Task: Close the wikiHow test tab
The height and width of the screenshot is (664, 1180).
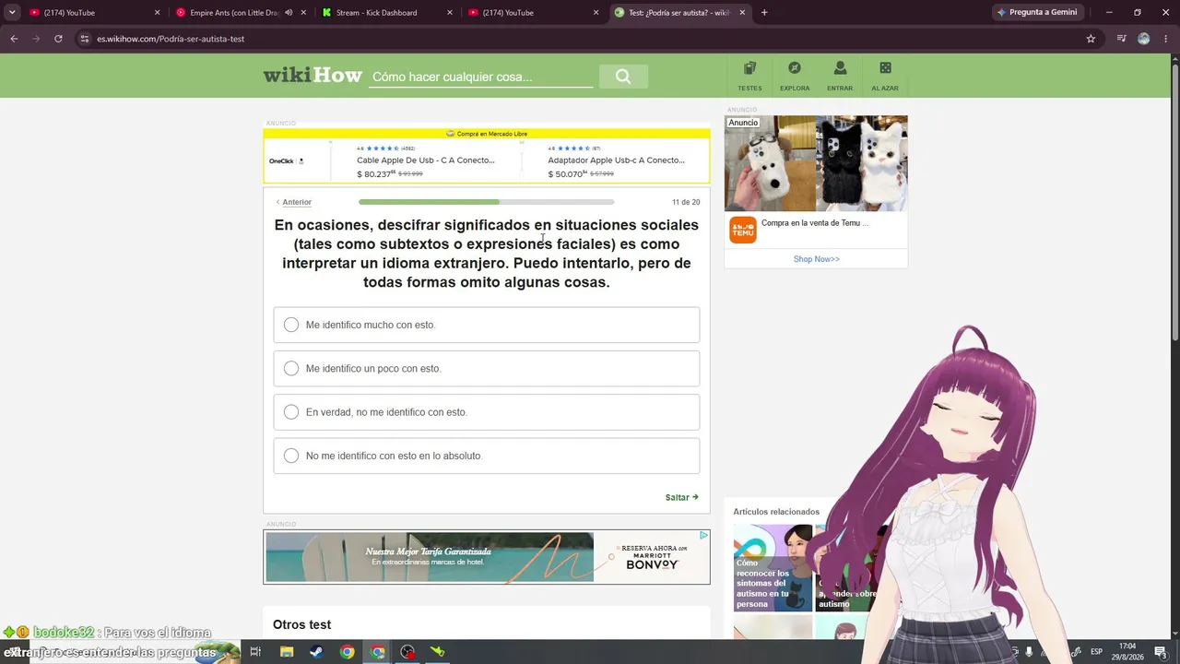Action: click(x=742, y=13)
